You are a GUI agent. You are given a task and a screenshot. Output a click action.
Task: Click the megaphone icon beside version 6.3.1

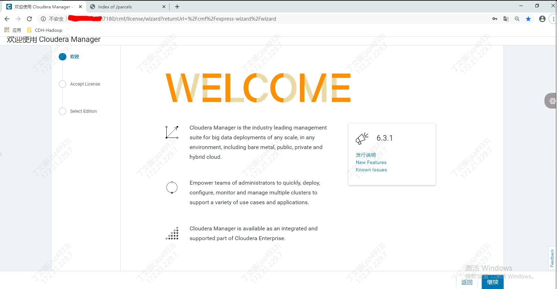pyautogui.click(x=362, y=139)
